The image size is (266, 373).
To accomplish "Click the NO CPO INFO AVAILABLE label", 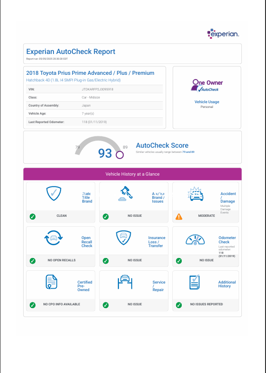I will (62, 304).
